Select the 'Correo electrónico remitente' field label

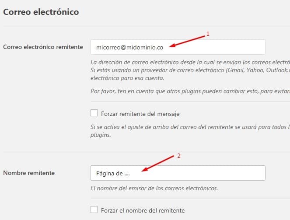(42, 47)
